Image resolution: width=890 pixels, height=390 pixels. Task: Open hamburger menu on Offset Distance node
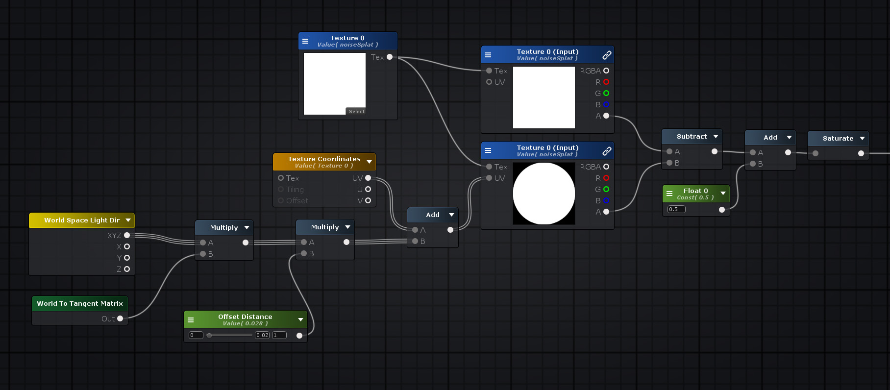click(x=191, y=320)
